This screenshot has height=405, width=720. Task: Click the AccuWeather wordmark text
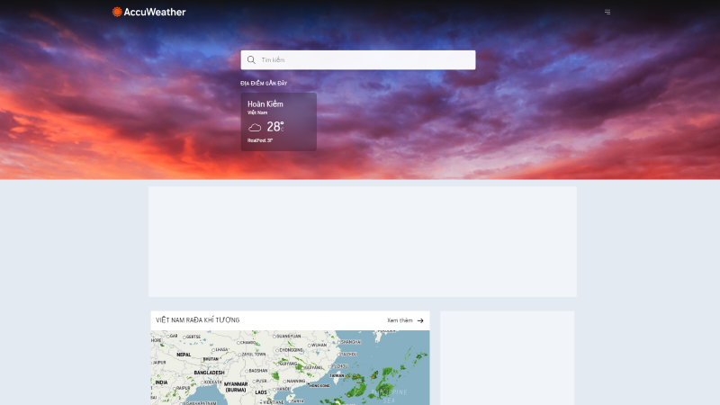[x=155, y=12]
